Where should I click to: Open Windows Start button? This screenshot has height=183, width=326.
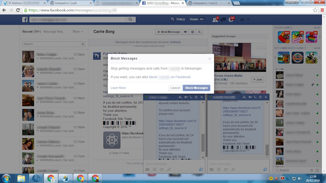coord(6,178)
